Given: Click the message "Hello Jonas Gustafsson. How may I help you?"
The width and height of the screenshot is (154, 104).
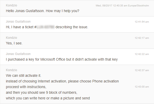Looking at the screenshot, I should 42,11.
